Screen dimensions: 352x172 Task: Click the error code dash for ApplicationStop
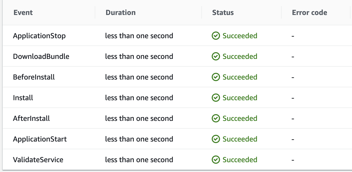(x=293, y=36)
